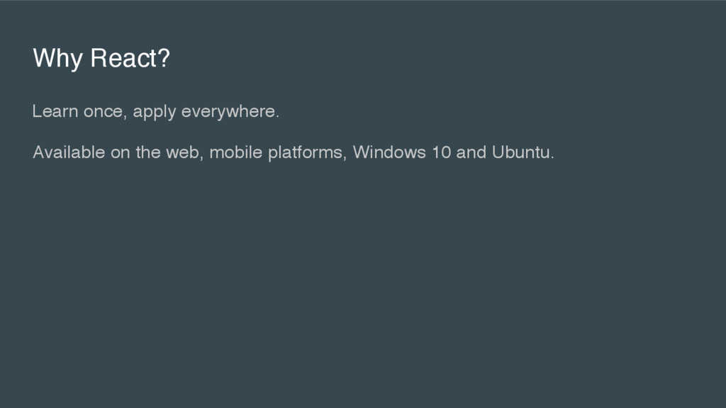Click the word "everywhere." in the first paragraph
This screenshot has height=408, width=726.
click(x=230, y=112)
